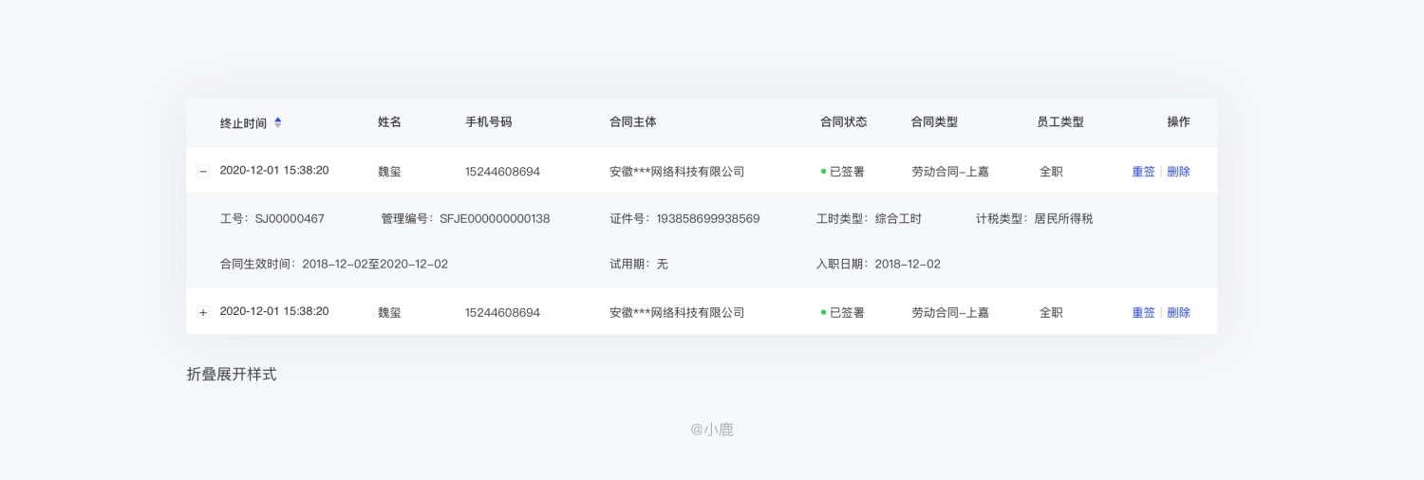Click 已签署 status in the expanded first row

coord(842,172)
